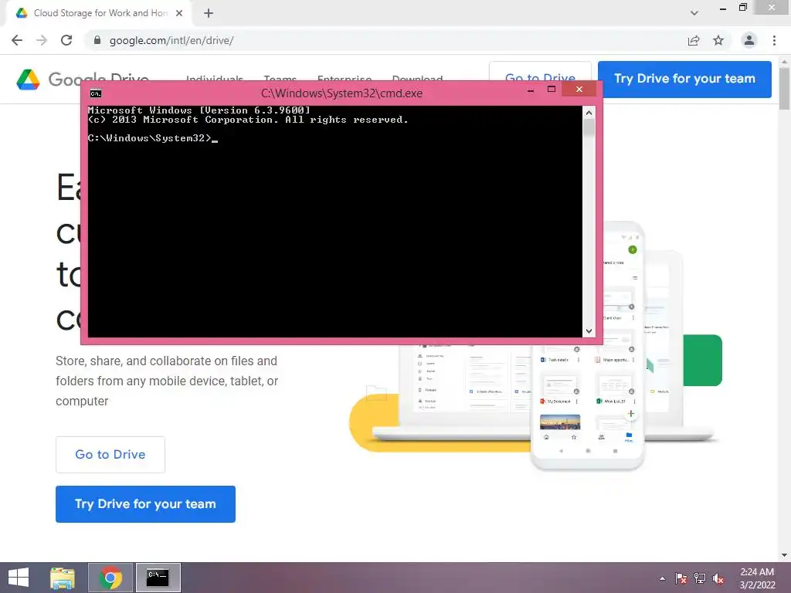Open the Chrome profile avatar
The image size is (791, 593).
pos(749,40)
